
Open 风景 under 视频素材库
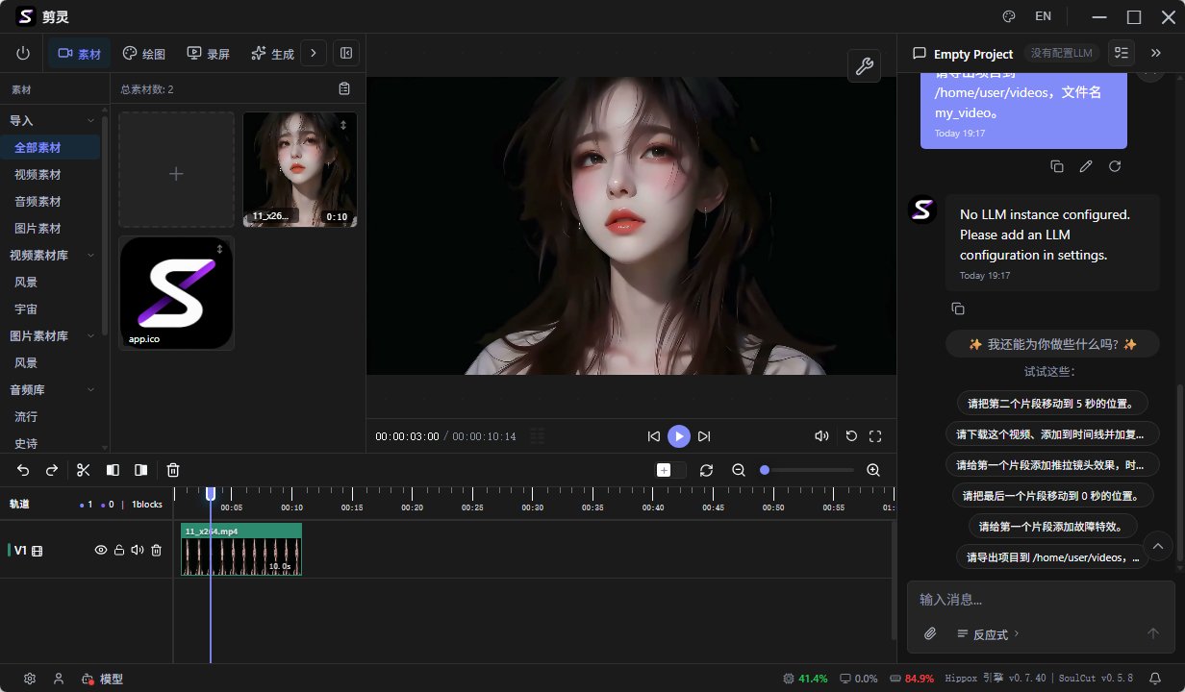[x=50, y=282]
